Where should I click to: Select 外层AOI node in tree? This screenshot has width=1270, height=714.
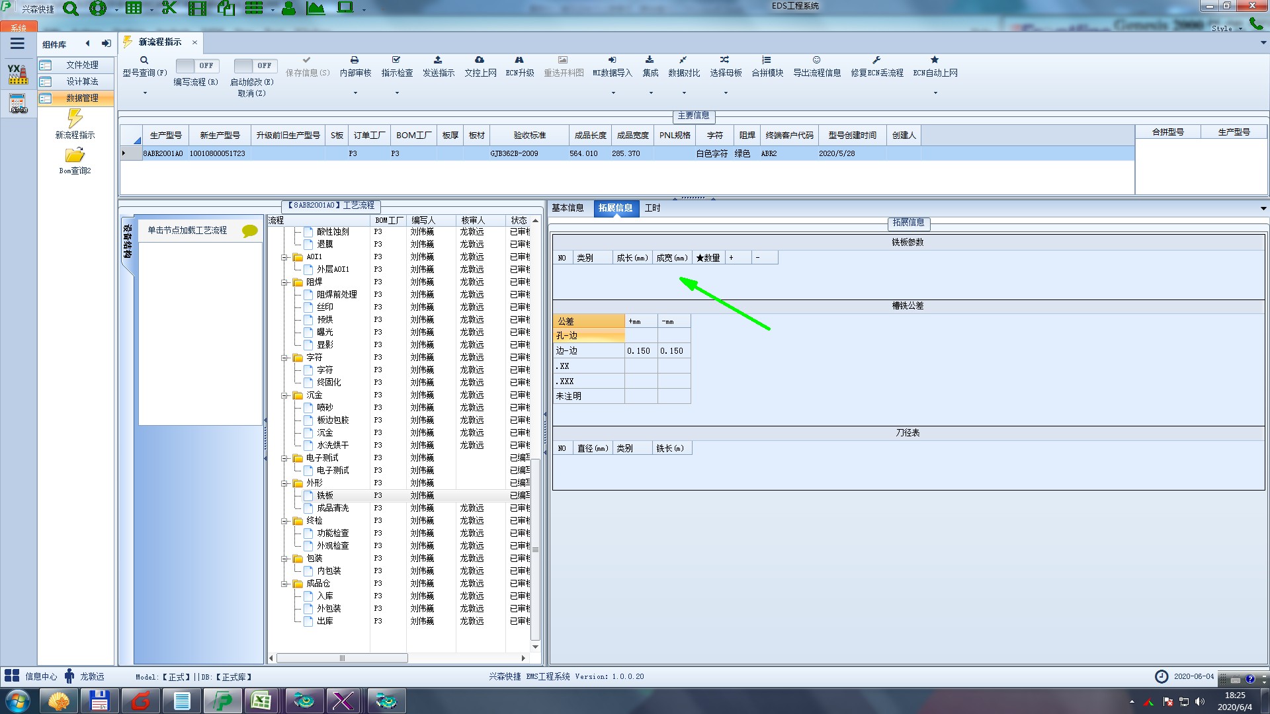tap(333, 269)
